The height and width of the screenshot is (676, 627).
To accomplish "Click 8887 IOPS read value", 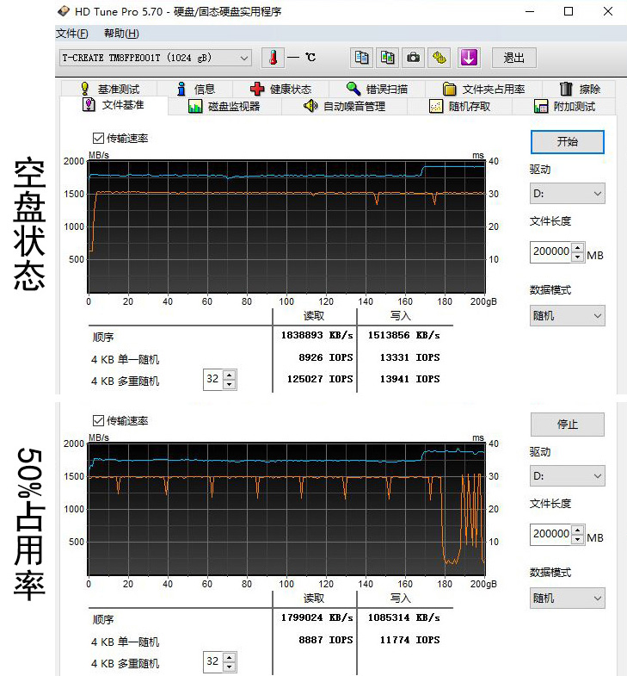I will [326, 640].
